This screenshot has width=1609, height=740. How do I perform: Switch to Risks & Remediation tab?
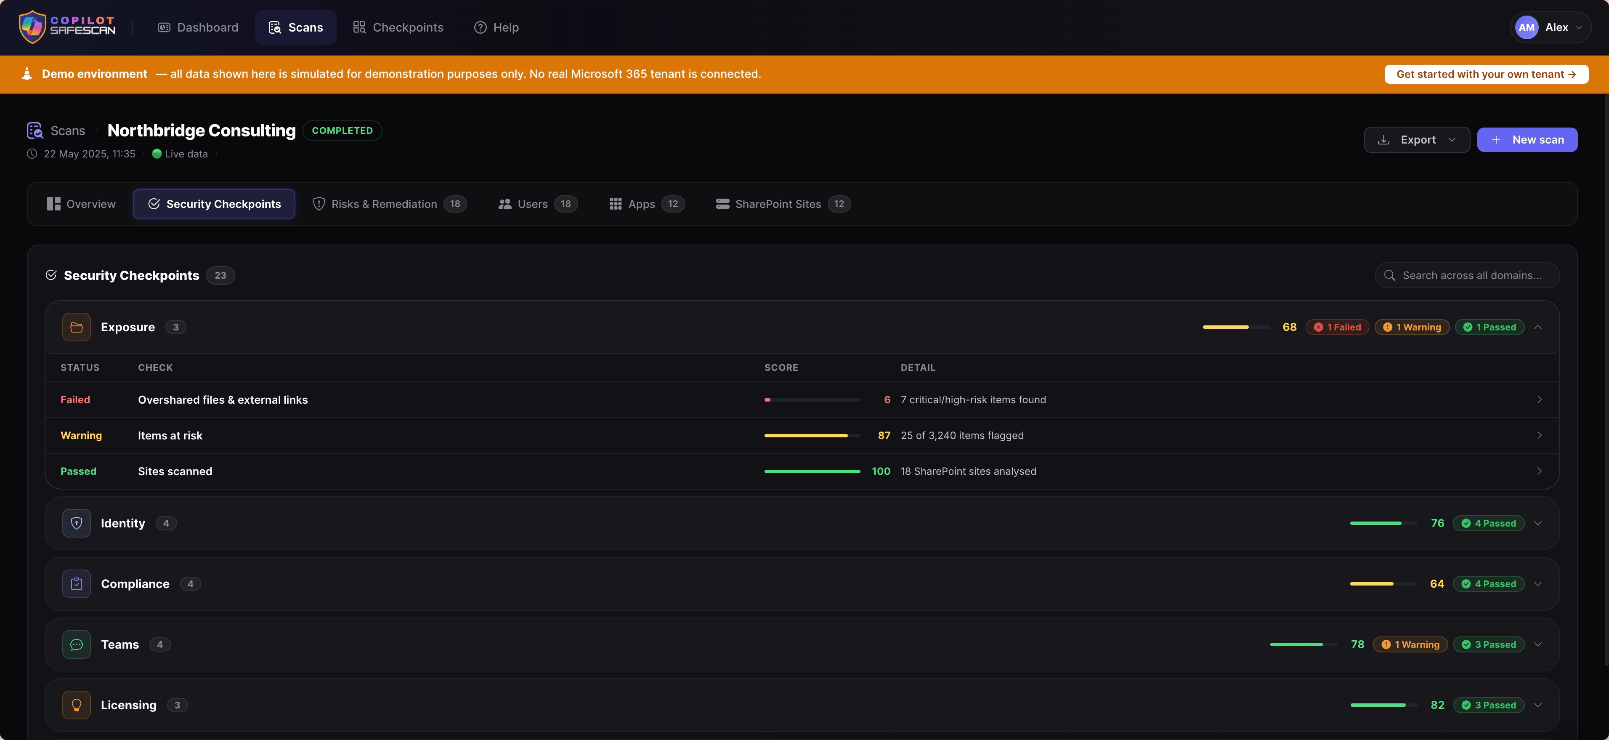tap(389, 204)
